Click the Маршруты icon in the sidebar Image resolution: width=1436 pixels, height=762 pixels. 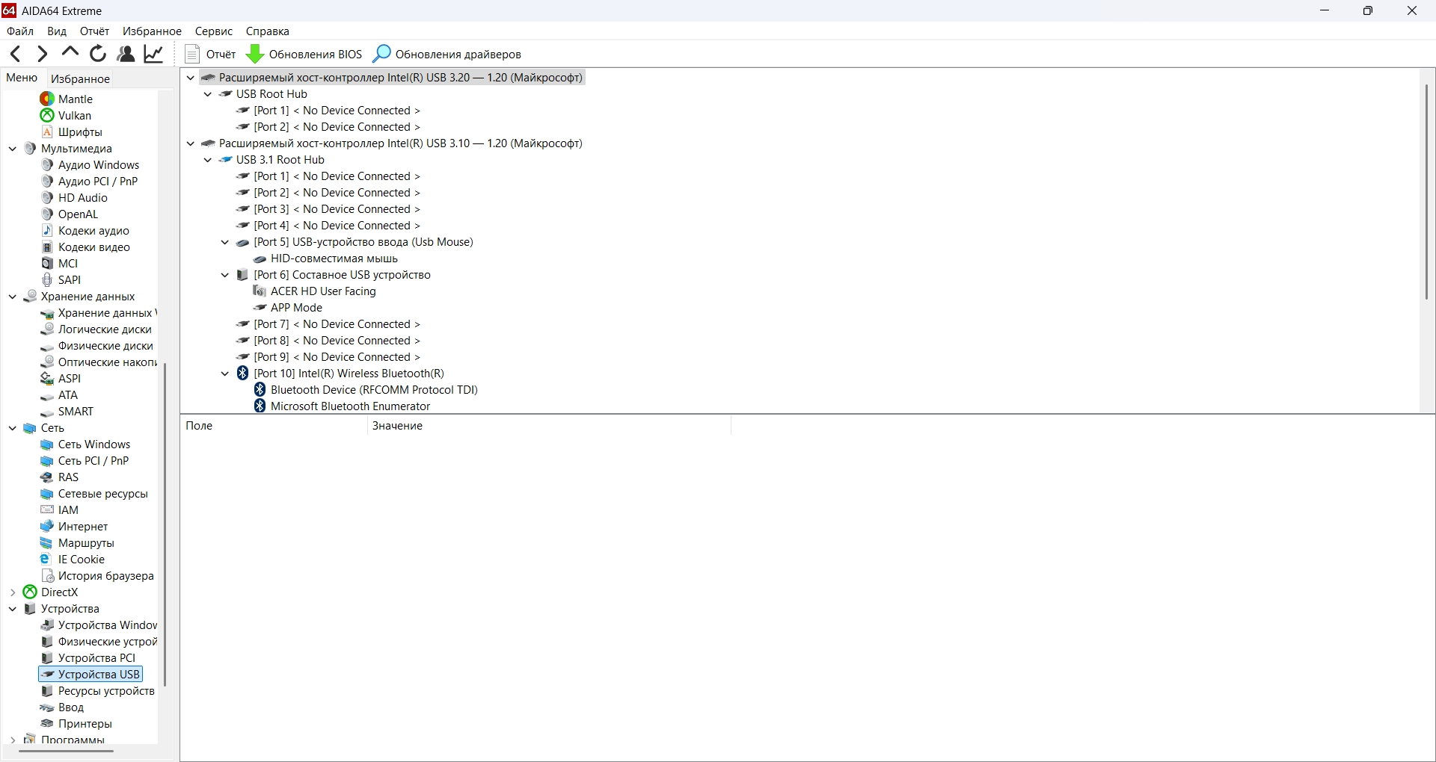pyautogui.click(x=47, y=543)
